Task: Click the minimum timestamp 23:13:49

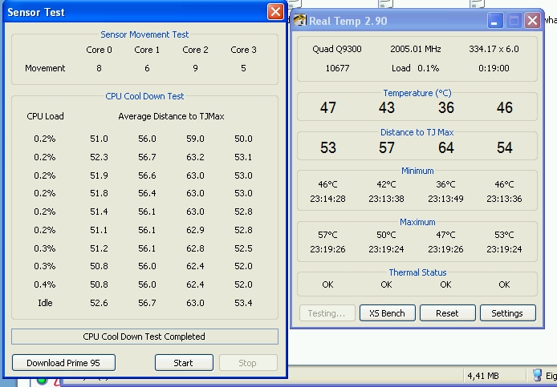Action: (x=445, y=199)
